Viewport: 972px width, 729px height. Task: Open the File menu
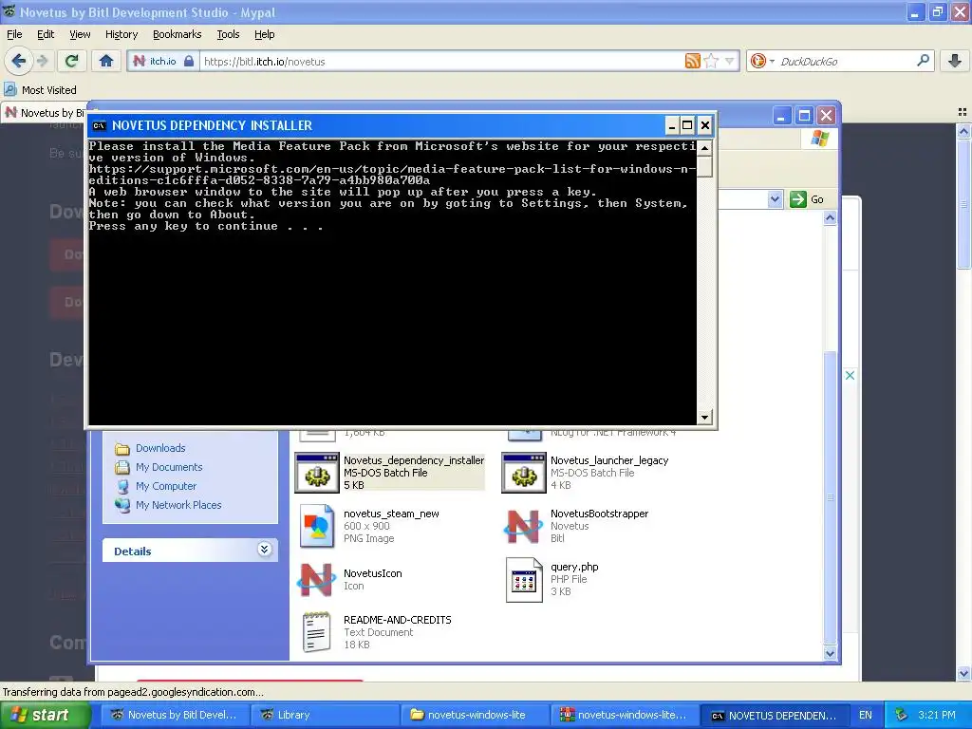coord(14,34)
